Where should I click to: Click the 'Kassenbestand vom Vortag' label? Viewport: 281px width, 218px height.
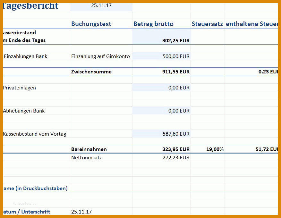click(35, 134)
